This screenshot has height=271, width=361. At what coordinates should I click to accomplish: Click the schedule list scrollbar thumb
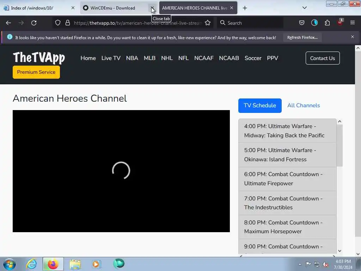pyautogui.click(x=339, y=145)
